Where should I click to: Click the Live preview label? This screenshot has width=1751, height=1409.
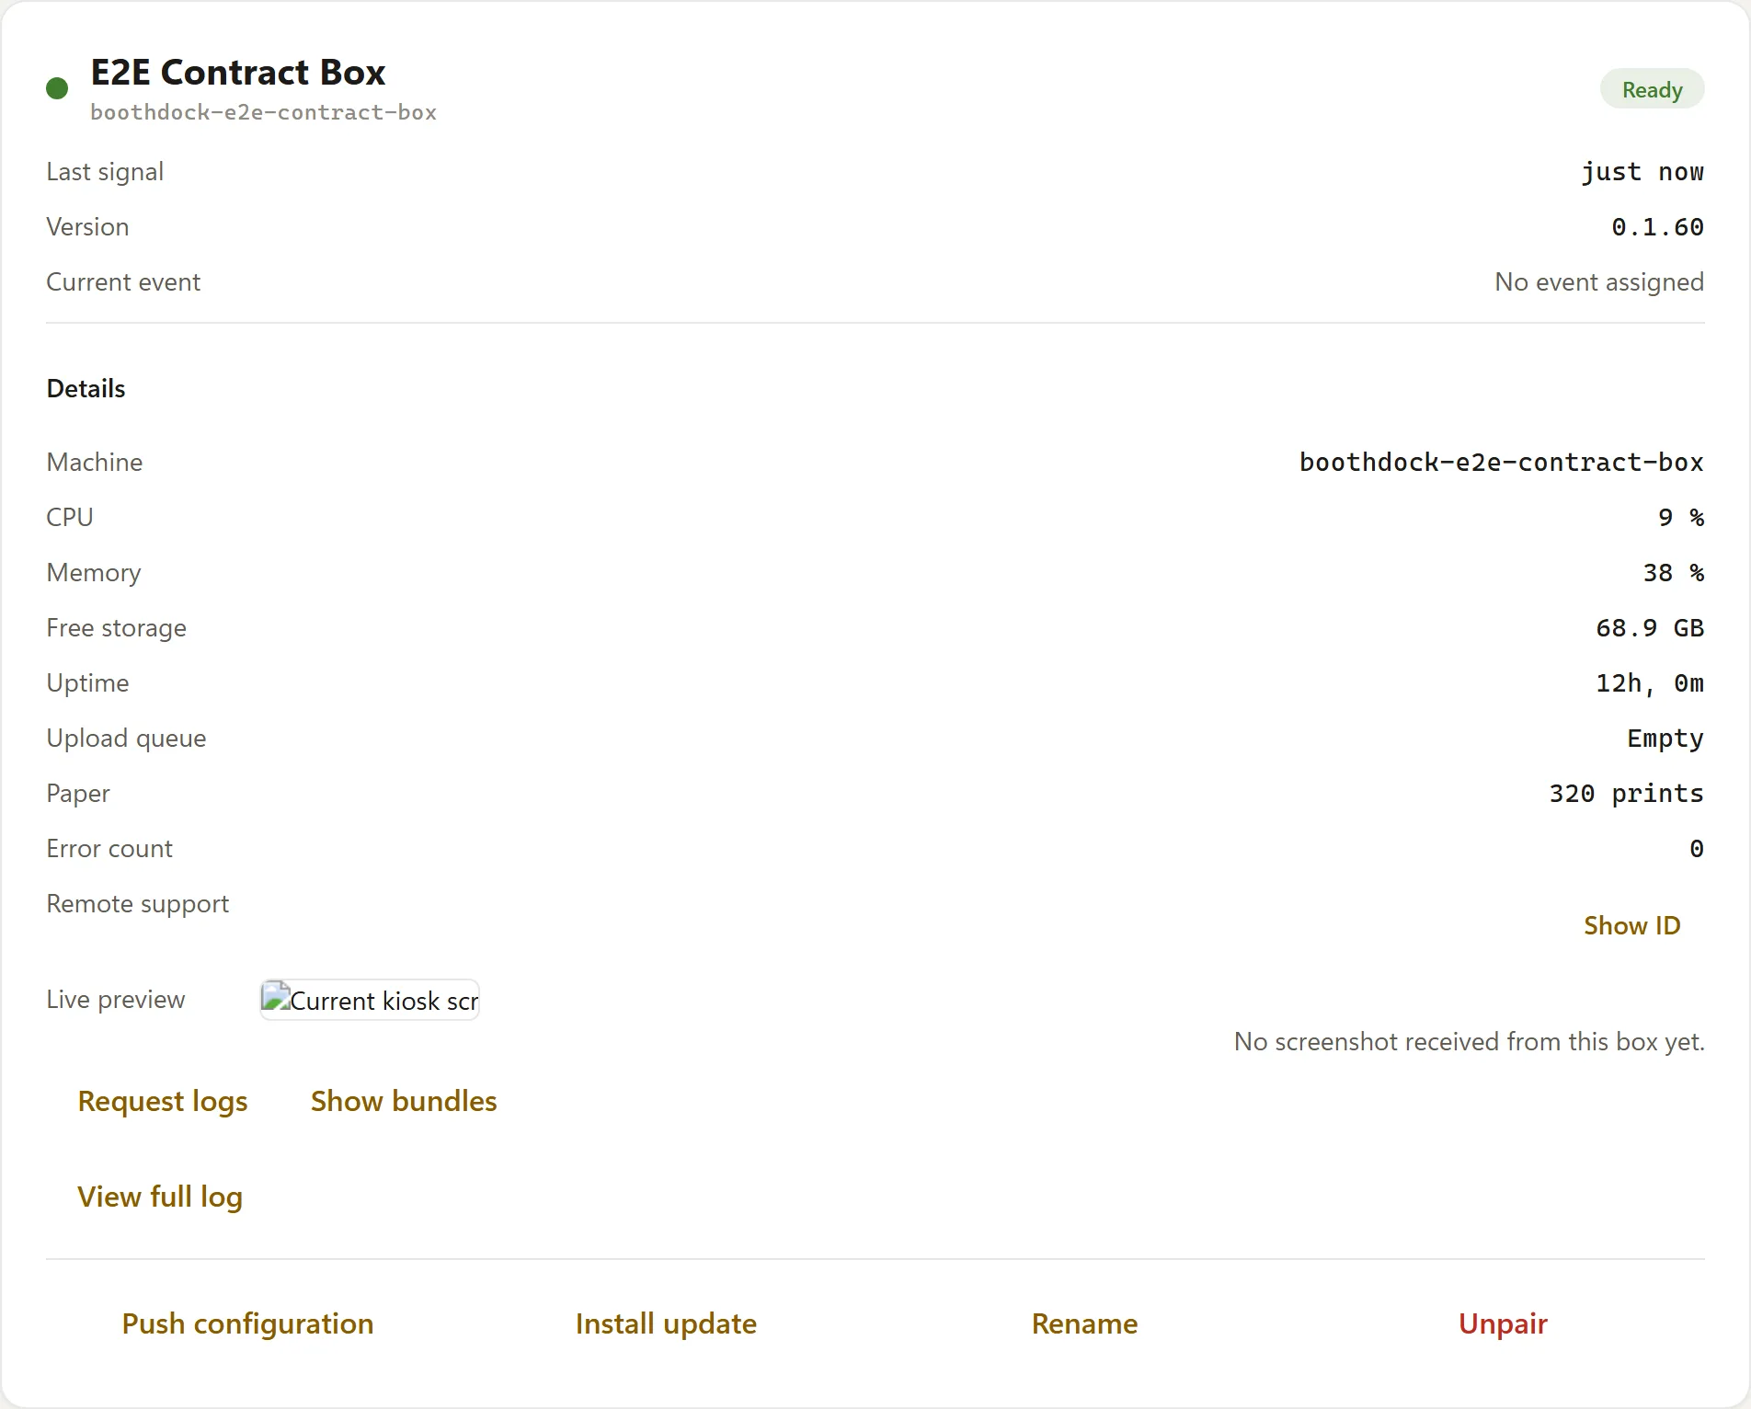coord(116,1000)
